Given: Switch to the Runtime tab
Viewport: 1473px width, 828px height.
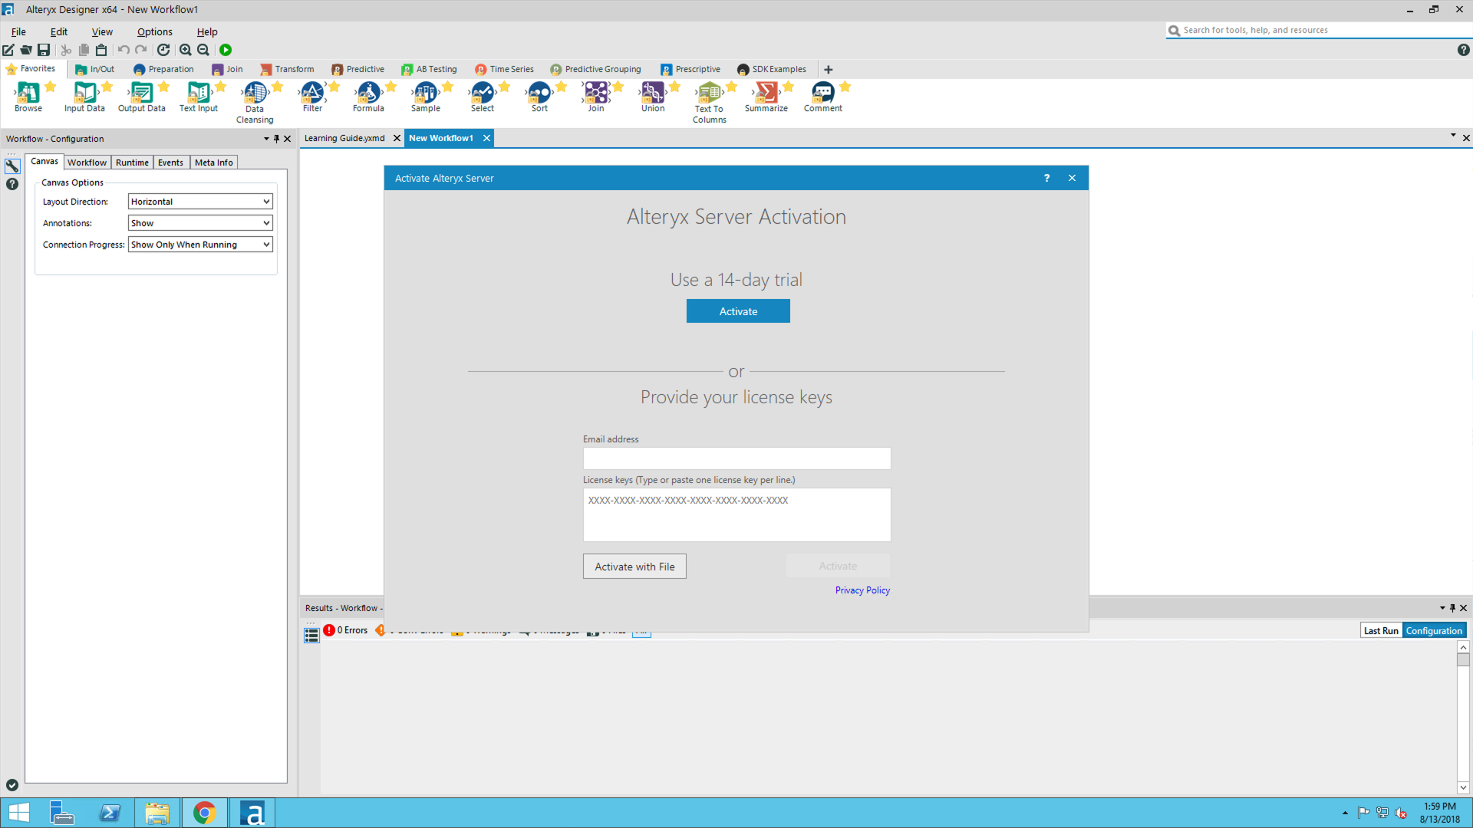Looking at the screenshot, I should coord(132,162).
